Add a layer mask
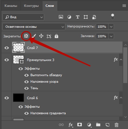 tap(79, 125)
